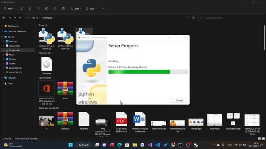Open Desktop in the sidebar
This screenshot has width=266, height=149.
(13, 41)
